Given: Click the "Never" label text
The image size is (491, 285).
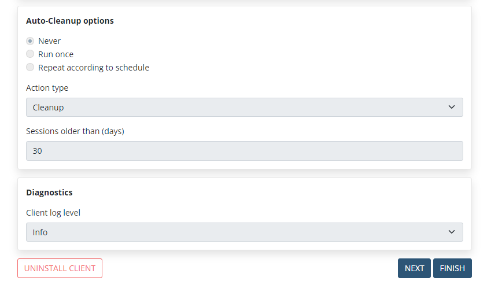Looking at the screenshot, I should coord(49,41).
